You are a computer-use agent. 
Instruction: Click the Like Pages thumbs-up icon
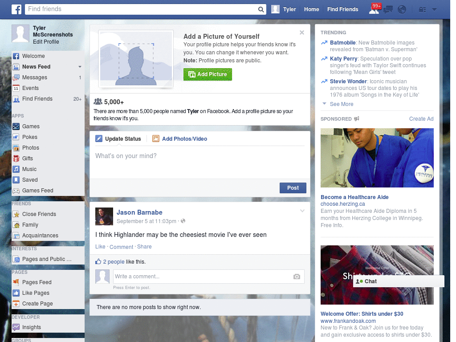click(16, 293)
